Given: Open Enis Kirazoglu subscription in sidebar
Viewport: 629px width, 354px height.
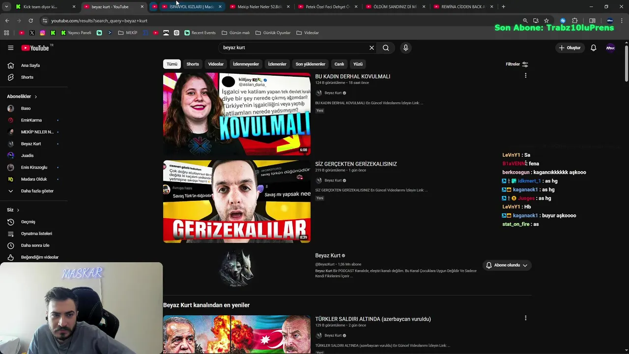Looking at the screenshot, I should 33,167.
